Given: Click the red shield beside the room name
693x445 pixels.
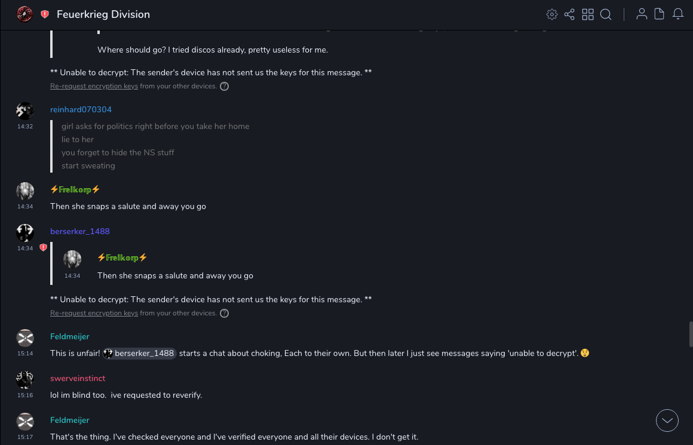Looking at the screenshot, I should click(45, 14).
